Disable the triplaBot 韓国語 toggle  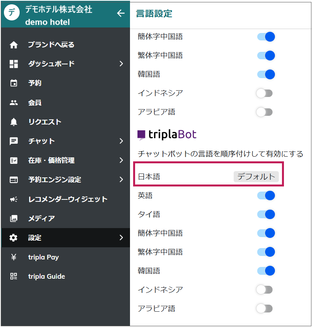click(x=266, y=271)
